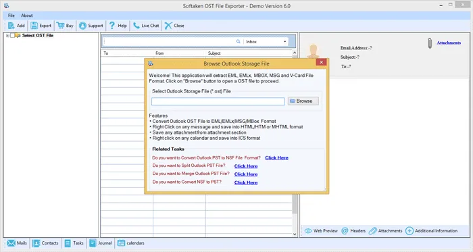Click the Close X toolbar icon

tap(168, 26)
